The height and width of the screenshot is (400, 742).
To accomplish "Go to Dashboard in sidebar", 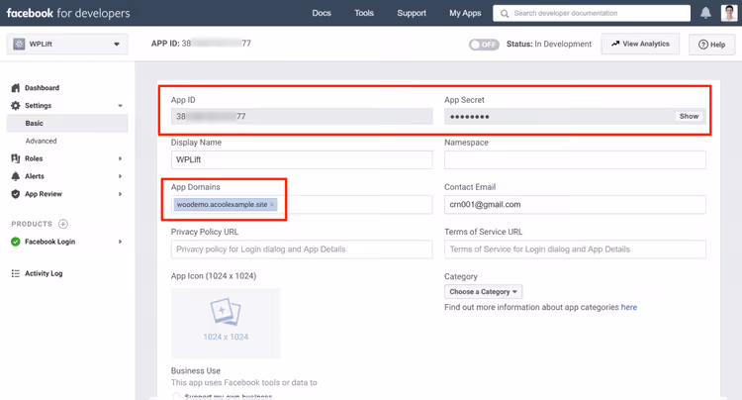I will (42, 87).
